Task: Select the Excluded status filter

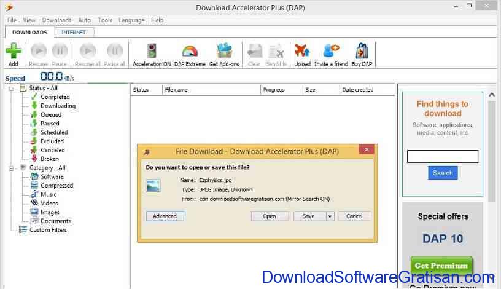Action: [52, 141]
